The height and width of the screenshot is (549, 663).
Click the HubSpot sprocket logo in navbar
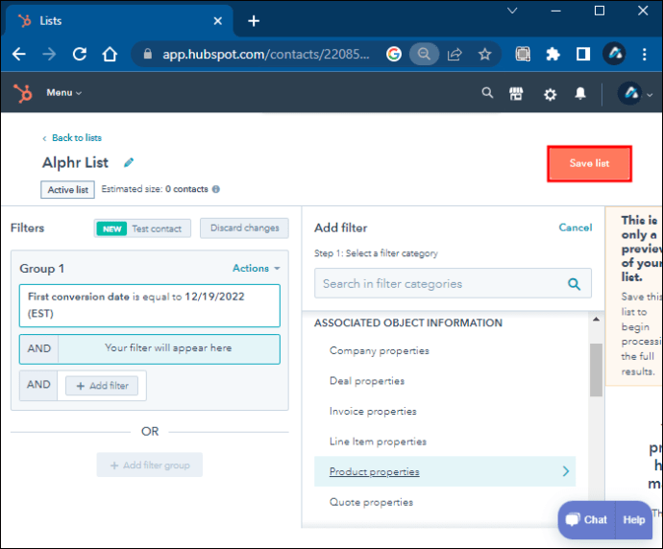(x=22, y=92)
